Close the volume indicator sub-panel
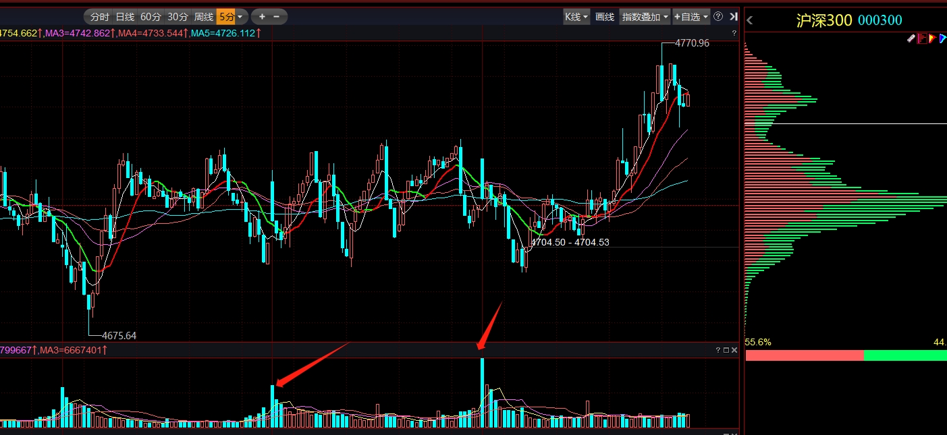The width and height of the screenshot is (947, 435). (x=734, y=350)
